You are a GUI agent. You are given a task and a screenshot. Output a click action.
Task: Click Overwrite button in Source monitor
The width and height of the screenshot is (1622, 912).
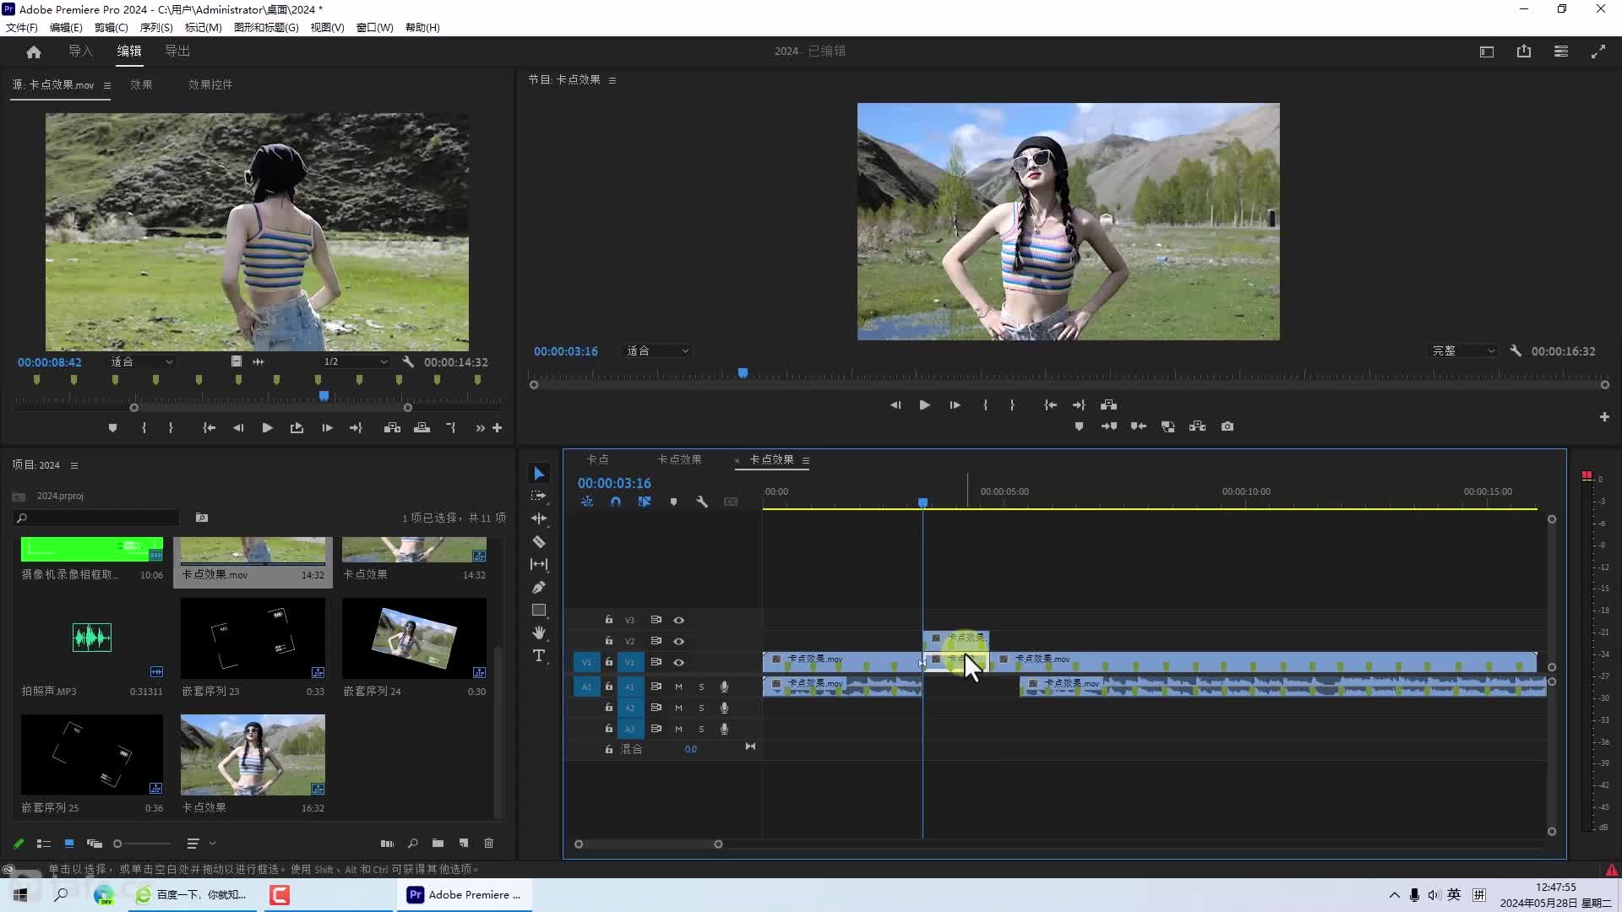click(x=422, y=428)
